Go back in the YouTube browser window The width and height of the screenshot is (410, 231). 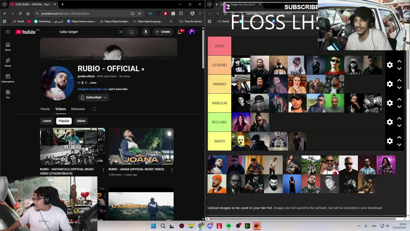click(x=5, y=13)
